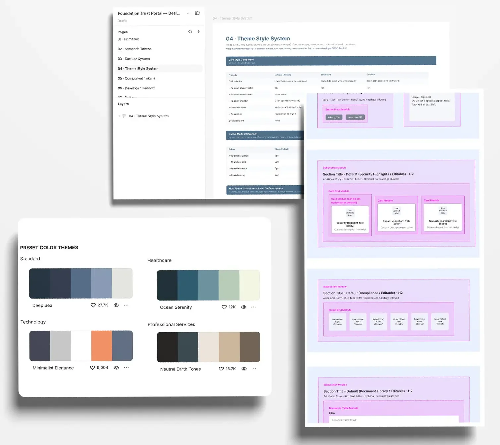This screenshot has height=445, width=500.
Task: Open the 02 · Semantic Tokens page
Action: coord(135,49)
